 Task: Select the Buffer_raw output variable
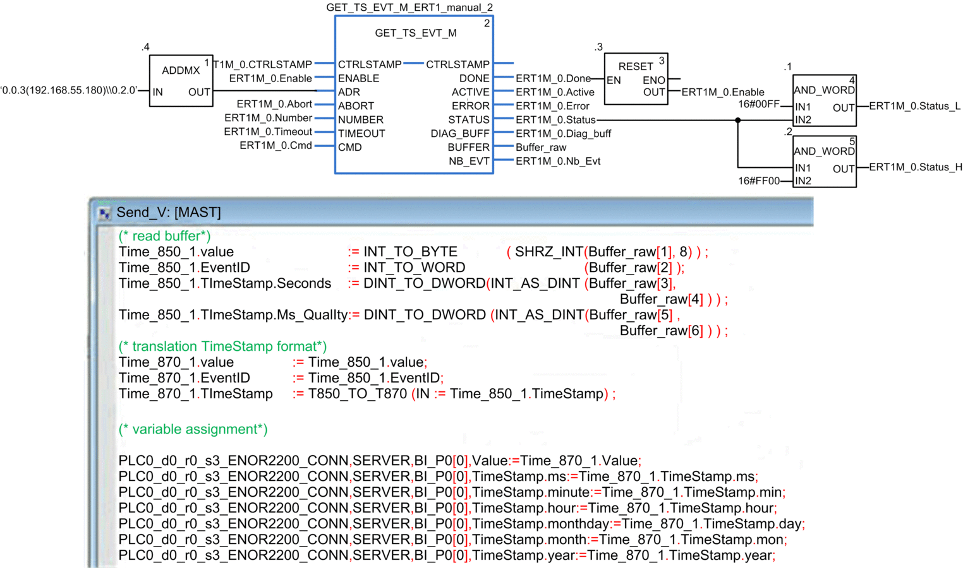(541, 147)
